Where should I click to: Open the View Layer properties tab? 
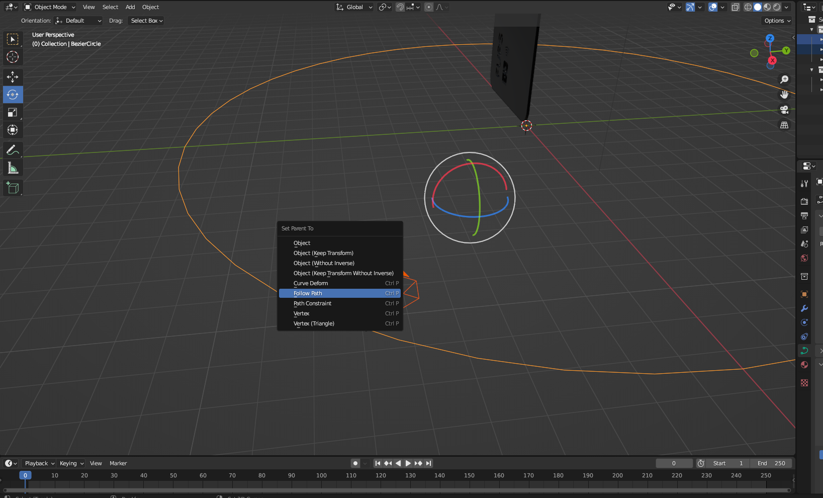tap(804, 229)
